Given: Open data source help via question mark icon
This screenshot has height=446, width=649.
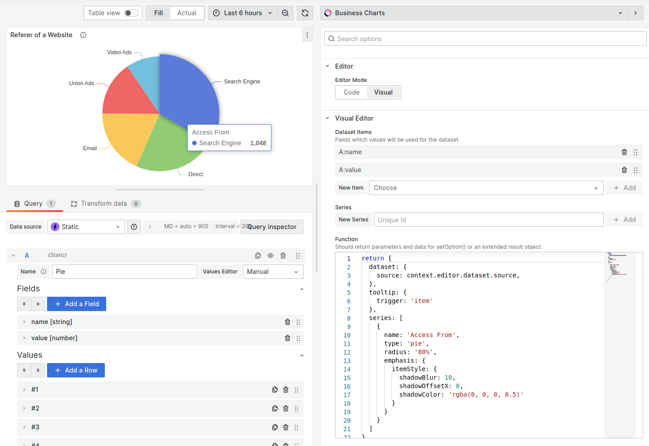Looking at the screenshot, I should (133, 226).
